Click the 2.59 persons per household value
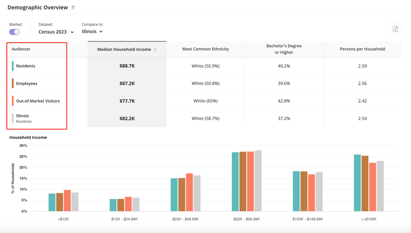The image size is (411, 233). click(362, 66)
